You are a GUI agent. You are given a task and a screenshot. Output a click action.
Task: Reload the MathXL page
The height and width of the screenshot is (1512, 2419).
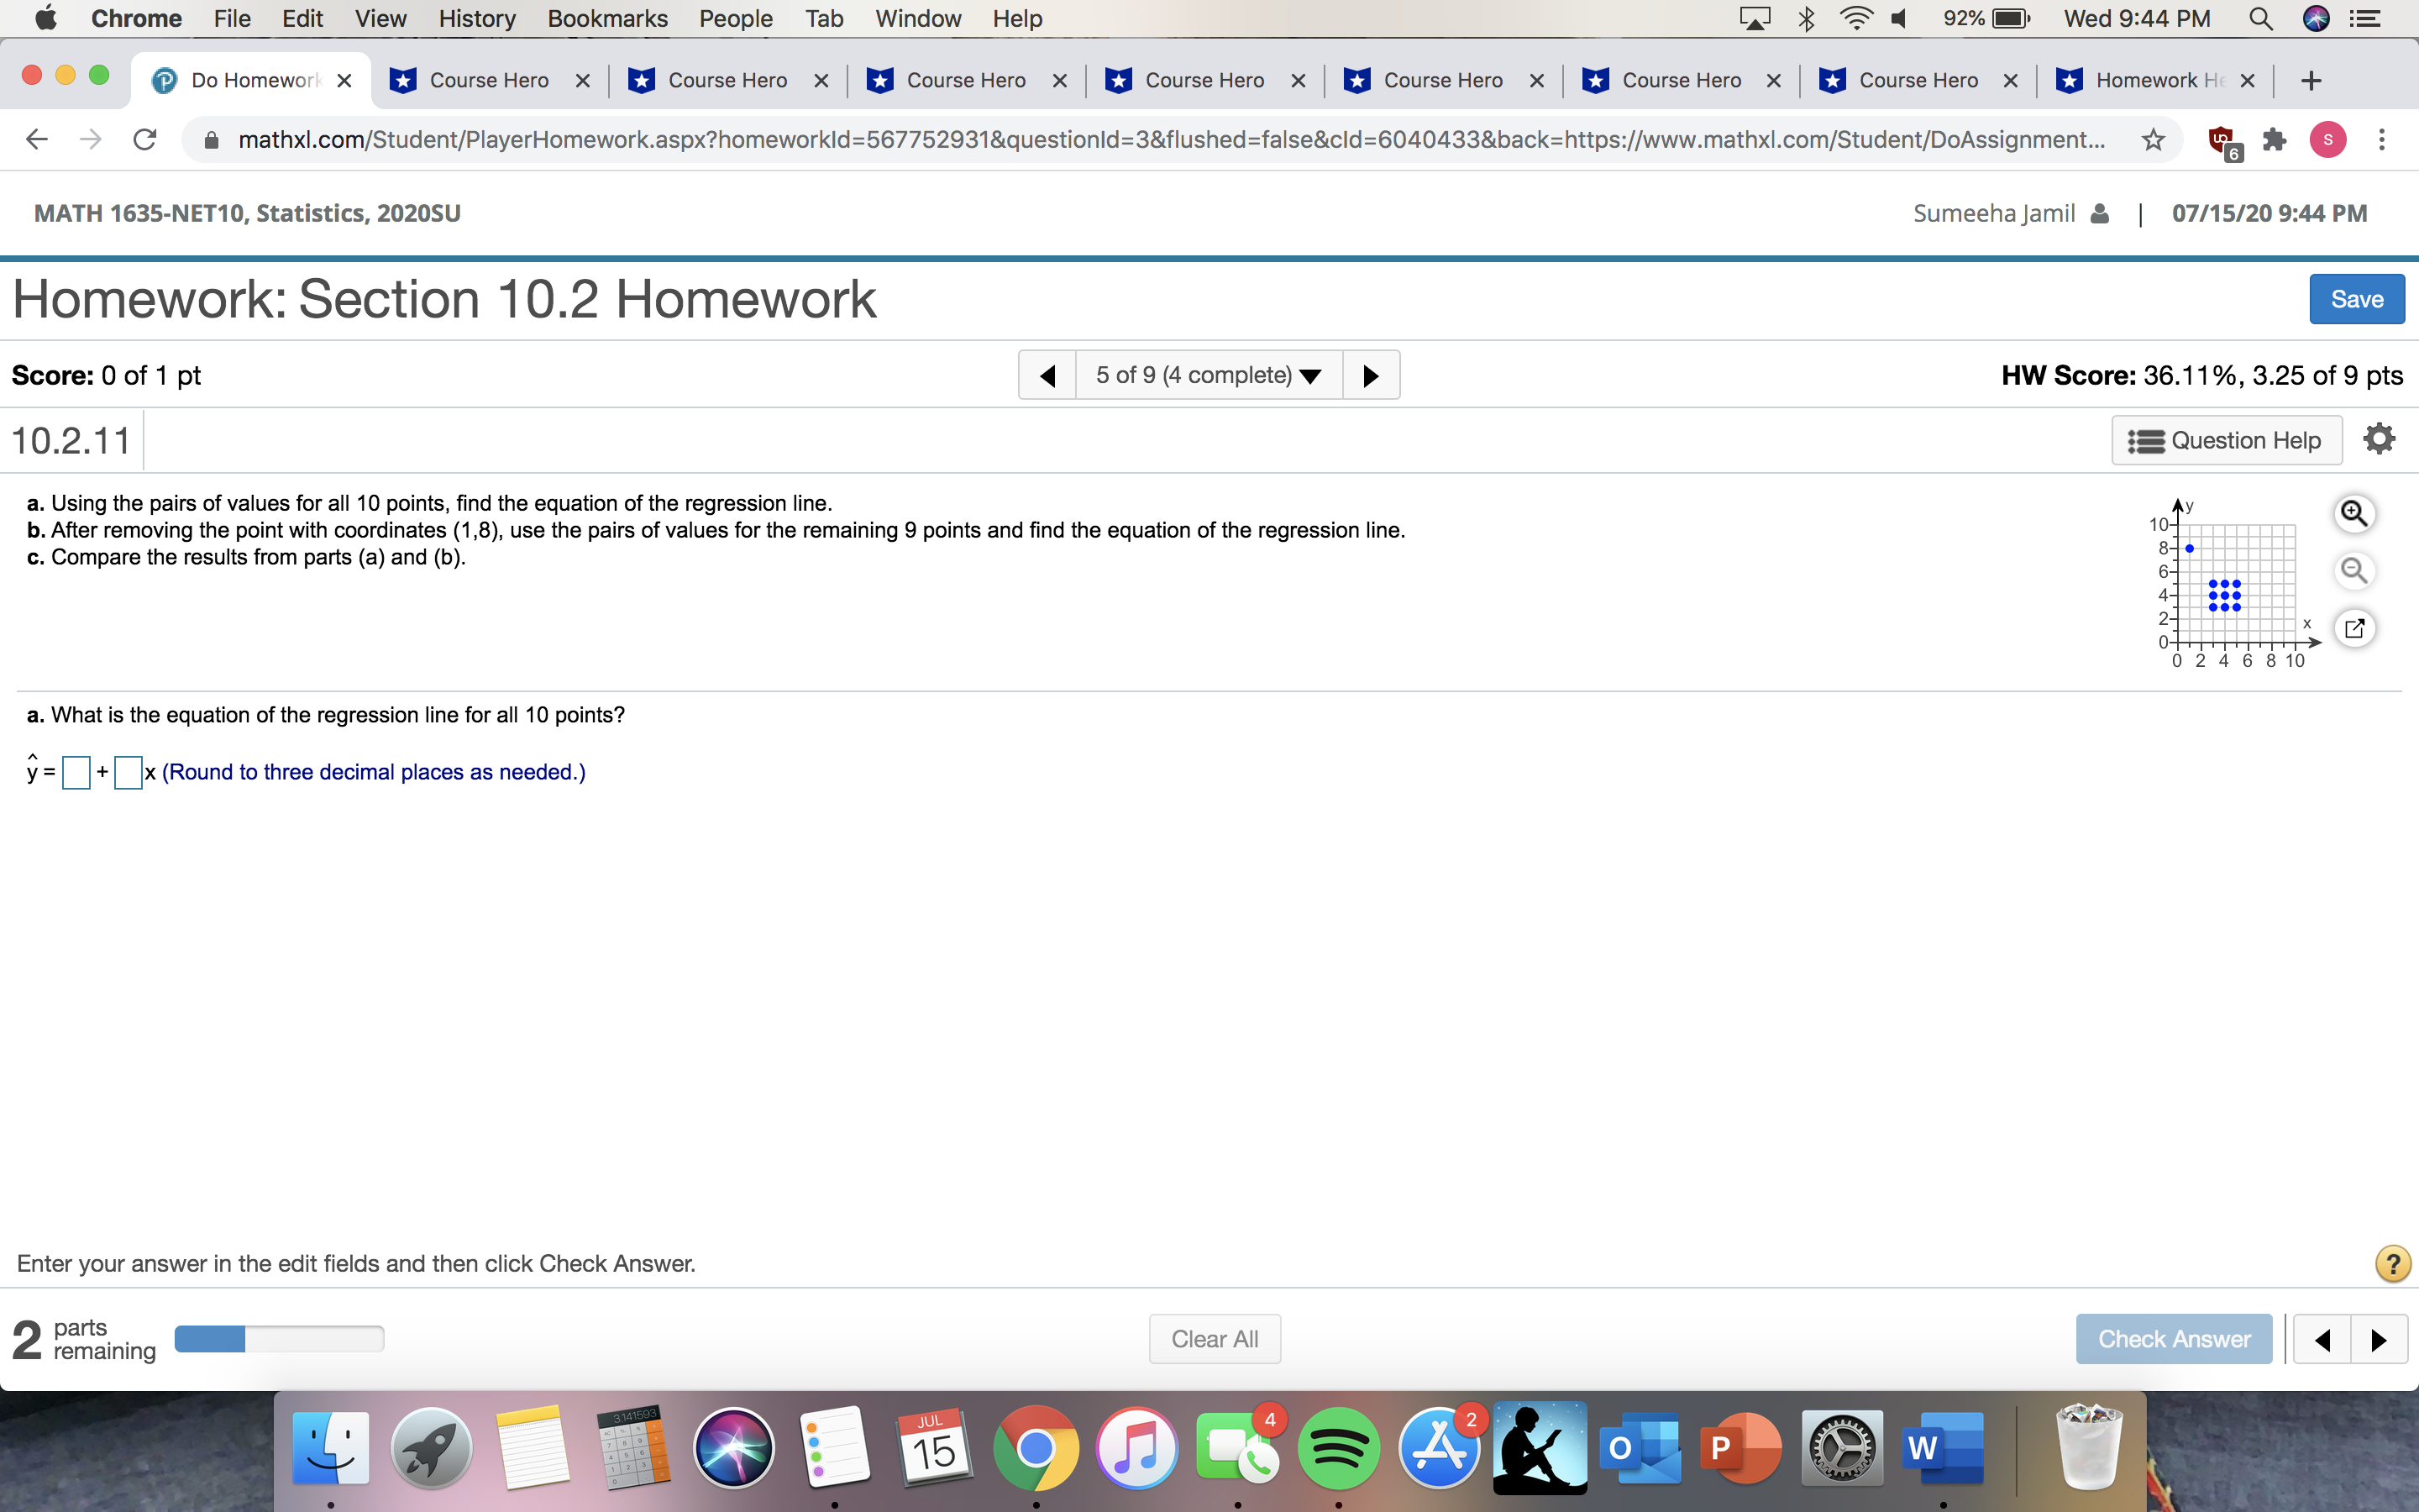[145, 139]
